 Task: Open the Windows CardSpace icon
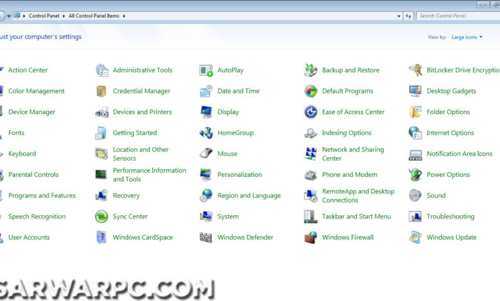click(102, 238)
